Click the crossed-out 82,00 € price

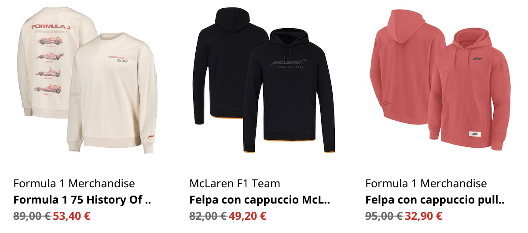click(208, 216)
